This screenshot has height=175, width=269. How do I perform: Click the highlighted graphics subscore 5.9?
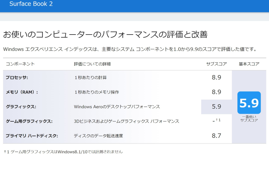pos(216,107)
